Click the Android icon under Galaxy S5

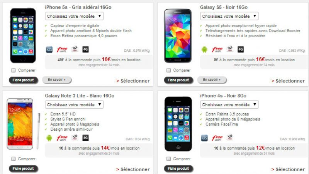click(204, 49)
